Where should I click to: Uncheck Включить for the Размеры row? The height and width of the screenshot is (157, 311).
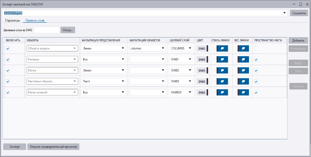click(x=8, y=60)
